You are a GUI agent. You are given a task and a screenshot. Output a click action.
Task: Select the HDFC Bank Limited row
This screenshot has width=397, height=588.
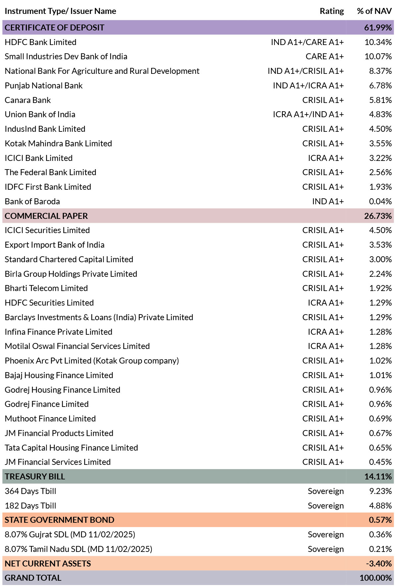tap(198, 42)
